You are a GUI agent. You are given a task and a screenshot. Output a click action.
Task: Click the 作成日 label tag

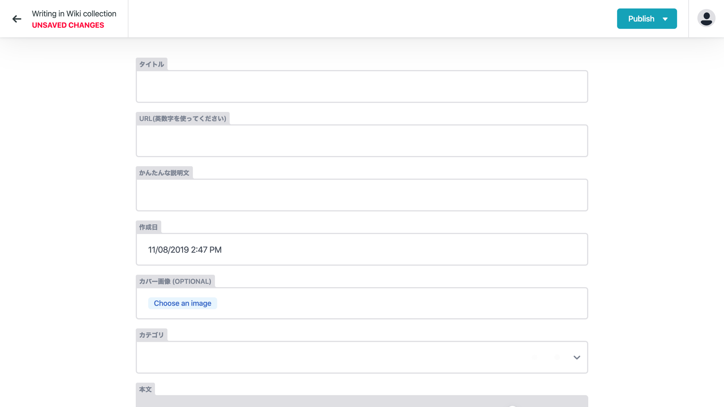(149, 226)
